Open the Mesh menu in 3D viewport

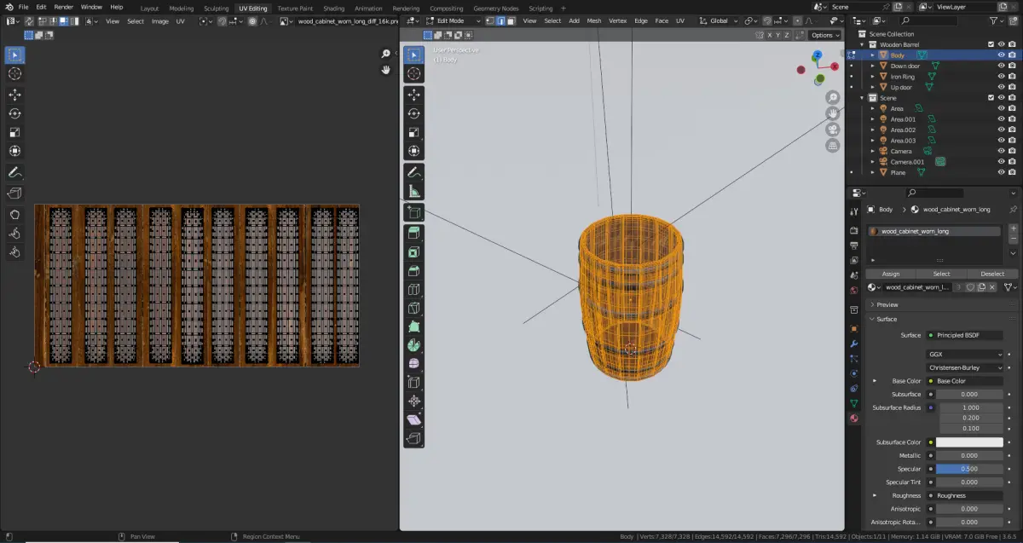point(593,20)
